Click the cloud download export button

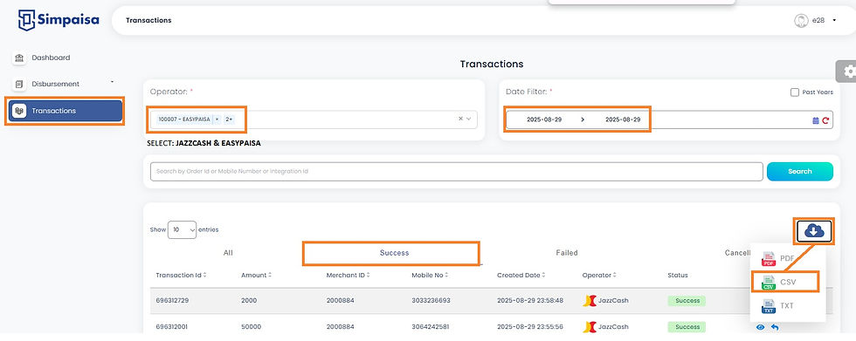[813, 231]
